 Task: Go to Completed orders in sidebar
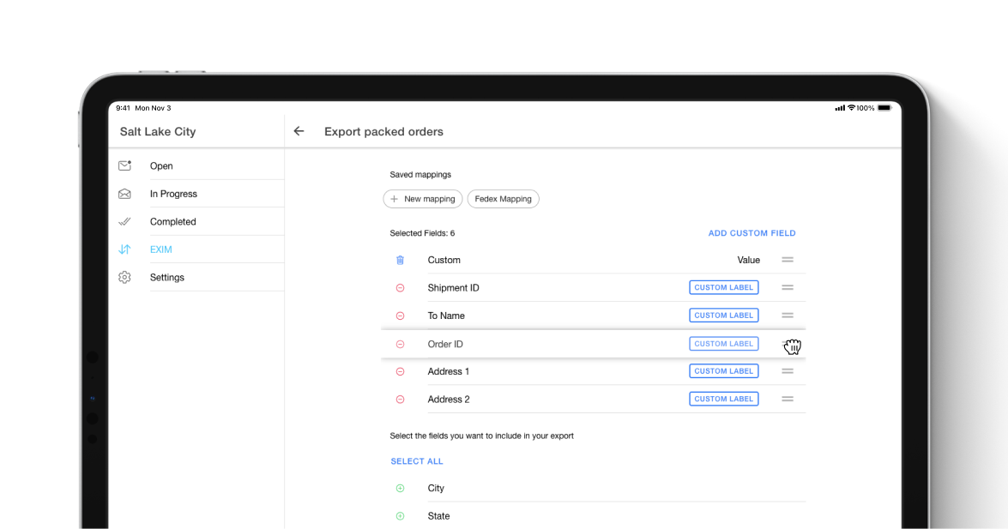(172, 221)
